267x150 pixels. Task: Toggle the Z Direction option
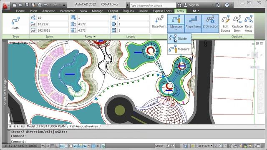click(210, 23)
